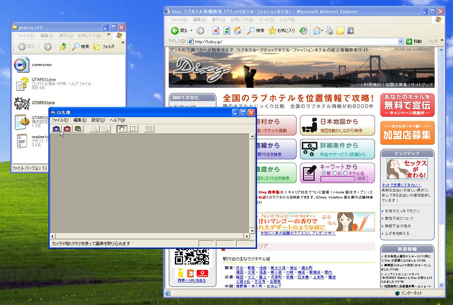453x305 pixels.
Task: Click the zoom in magnifier in Q太郎 toolbar
Action: (105, 129)
